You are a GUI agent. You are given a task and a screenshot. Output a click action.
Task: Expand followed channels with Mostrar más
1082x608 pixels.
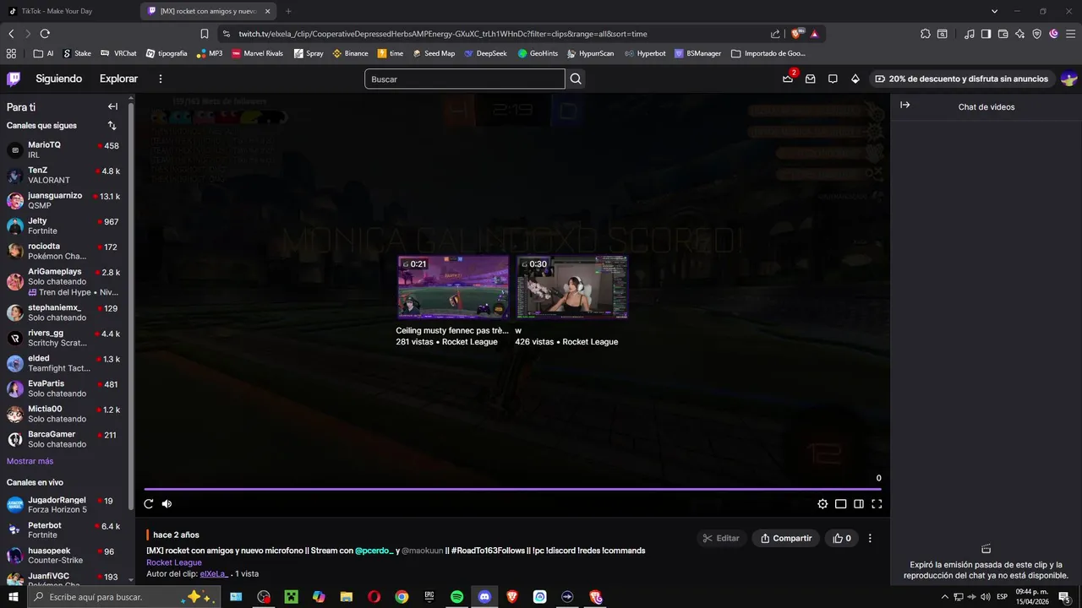[x=30, y=461]
